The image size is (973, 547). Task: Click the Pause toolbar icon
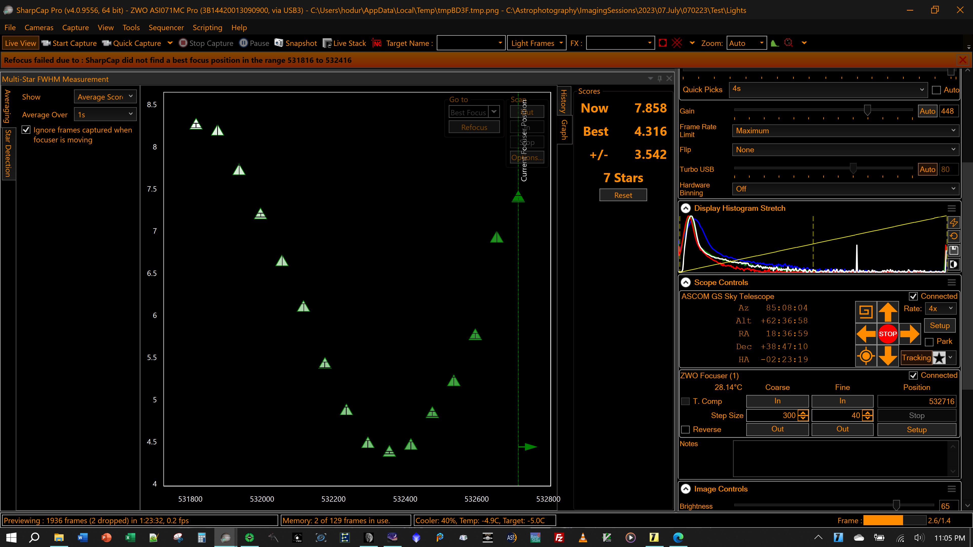[244, 43]
